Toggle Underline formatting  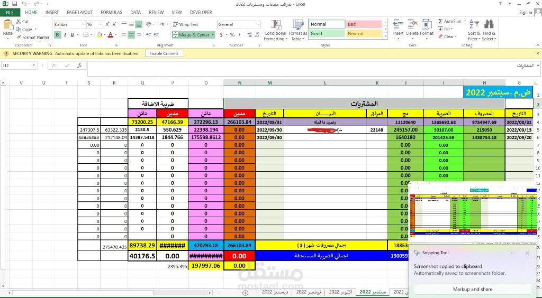point(72,35)
